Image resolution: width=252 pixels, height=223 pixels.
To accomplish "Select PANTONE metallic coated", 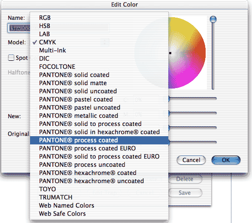I will pos(99,116).
